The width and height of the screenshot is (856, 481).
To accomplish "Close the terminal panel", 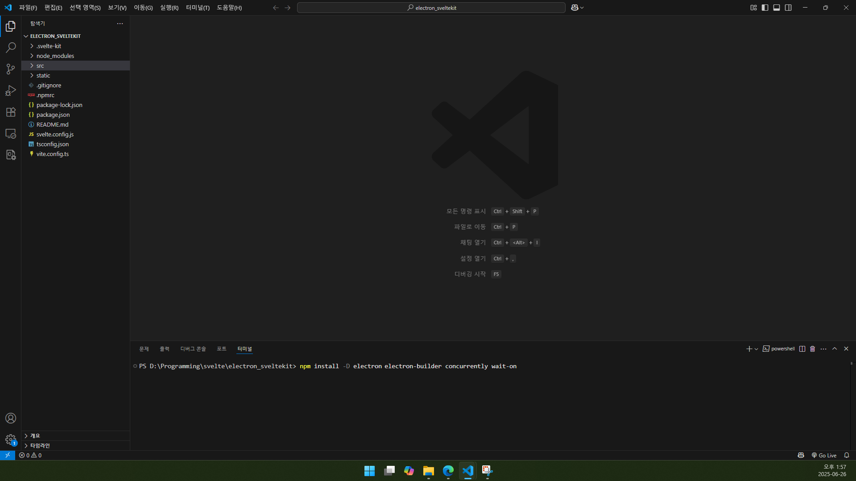I will pyautogui.click(x=846, y=349).
